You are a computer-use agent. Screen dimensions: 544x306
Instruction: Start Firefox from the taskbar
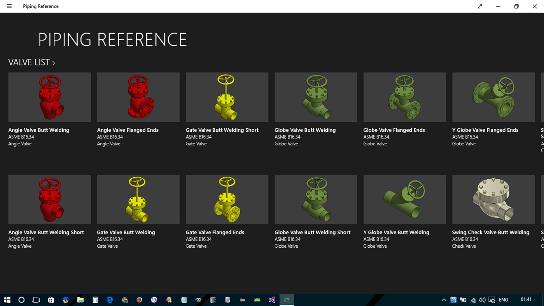click(x=139, y=299)
